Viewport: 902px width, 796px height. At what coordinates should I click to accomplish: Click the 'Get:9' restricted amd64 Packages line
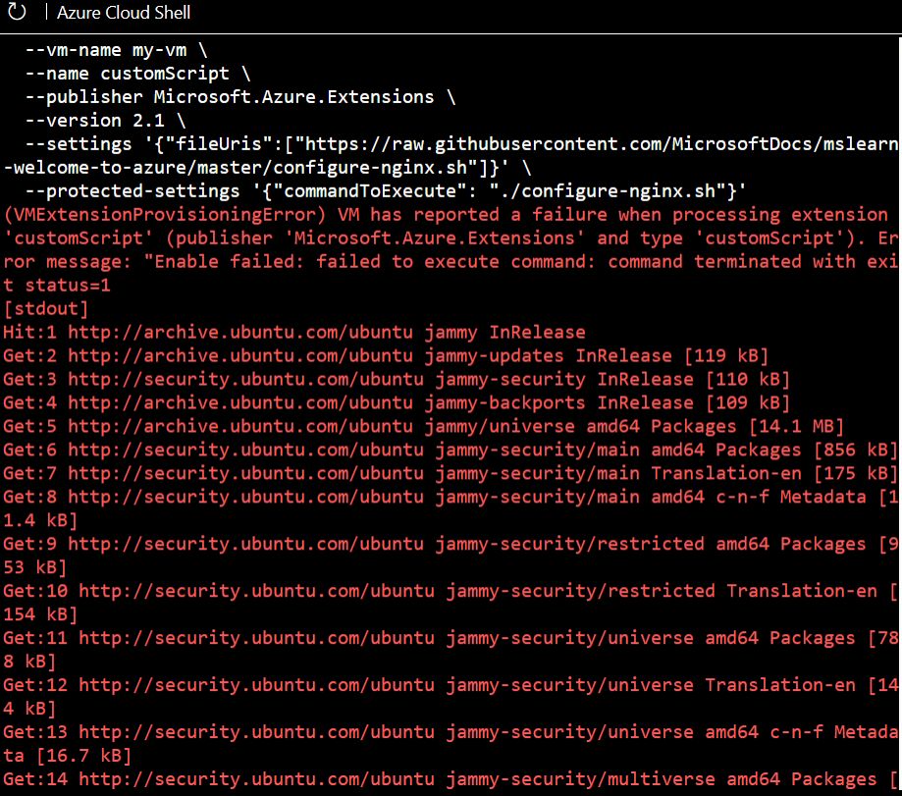pos(451,544)
